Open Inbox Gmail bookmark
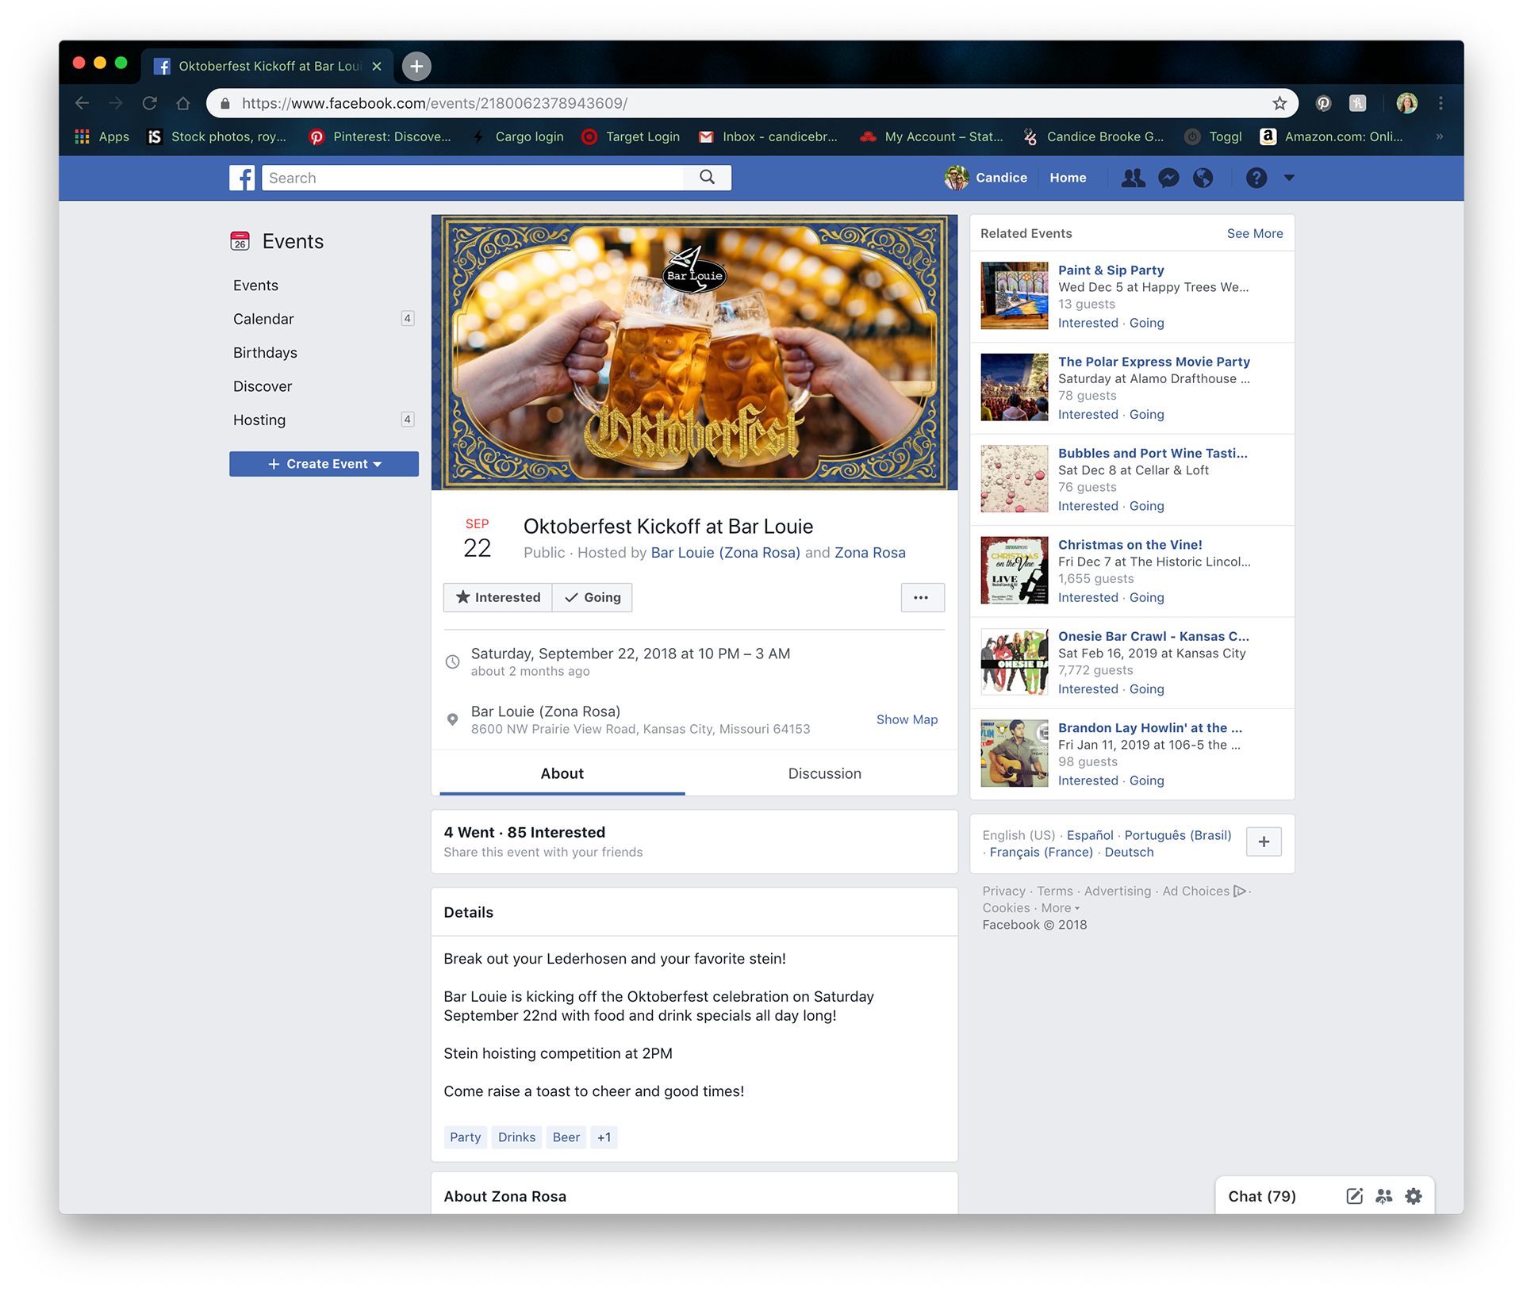This screenshot has height=1292, width=1523. [768, 136]
